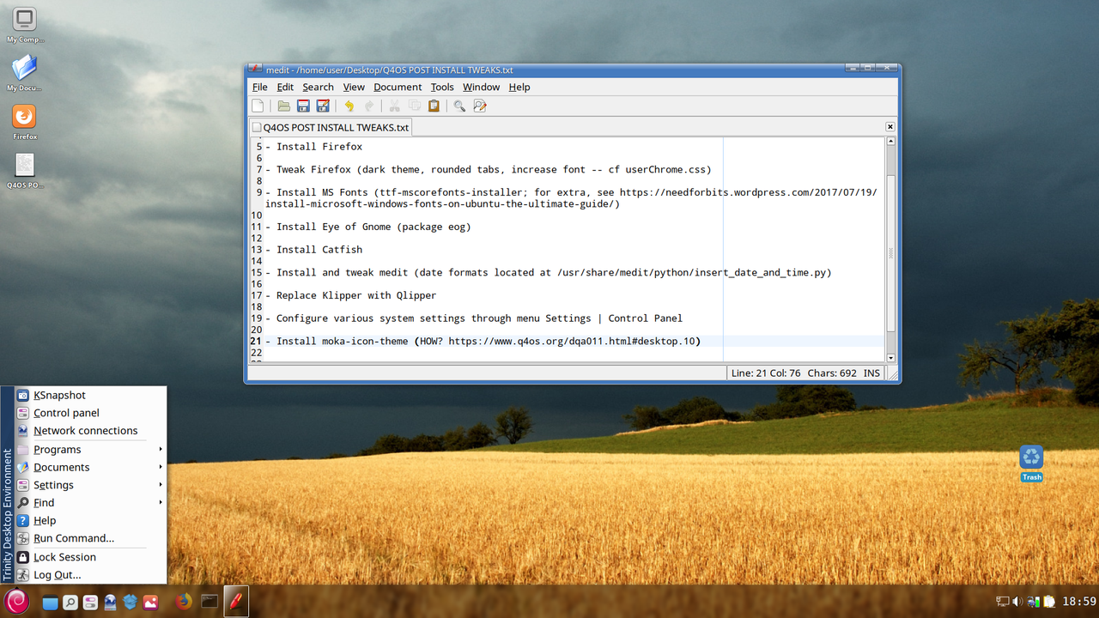Choose Run Command... in start menu
Screen dimensions: 1099x618
tap(91, 538)
